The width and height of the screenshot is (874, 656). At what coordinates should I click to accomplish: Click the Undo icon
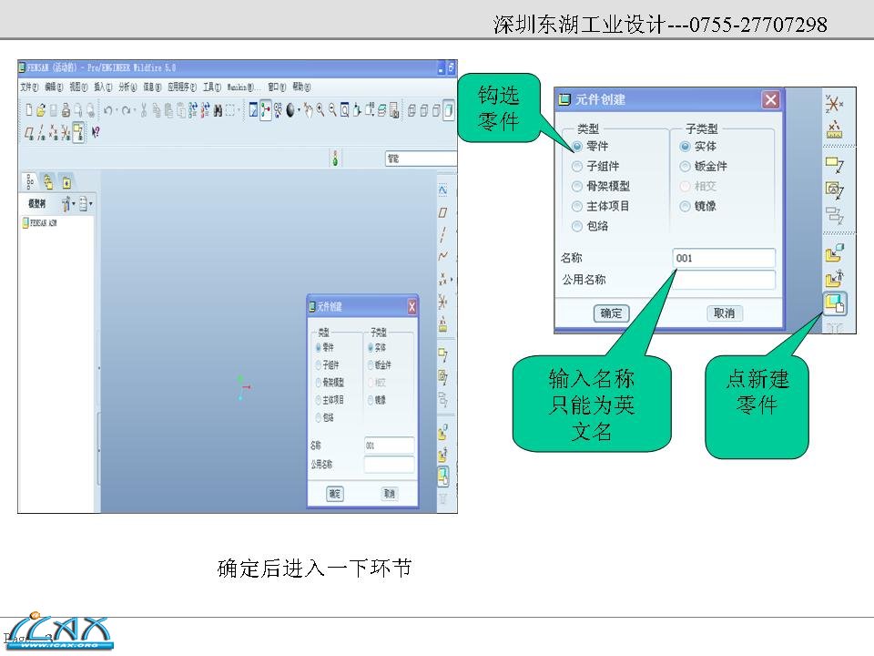(x=108, y=110)
